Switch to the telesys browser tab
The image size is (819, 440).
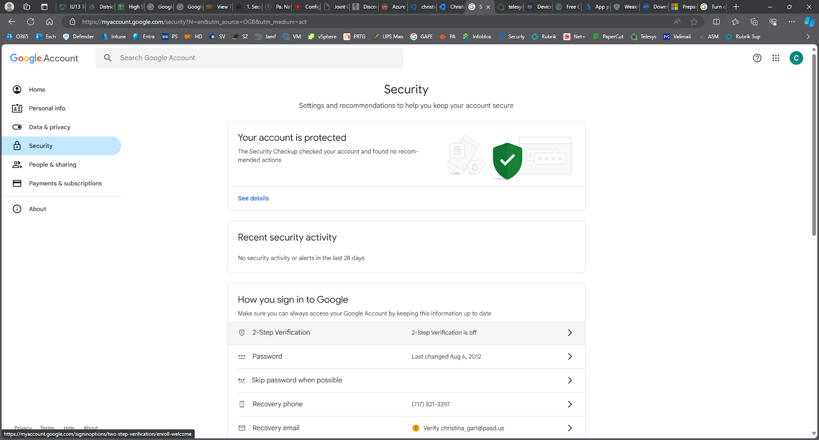click(509, 7)
